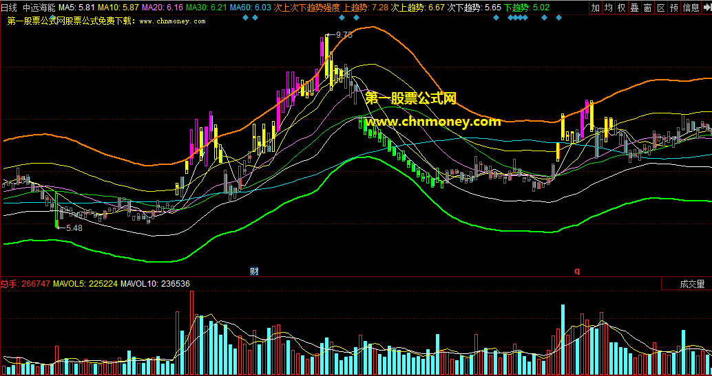
Task: Select the MA60: 6.03 indicator label
Action: coord(251,8)
